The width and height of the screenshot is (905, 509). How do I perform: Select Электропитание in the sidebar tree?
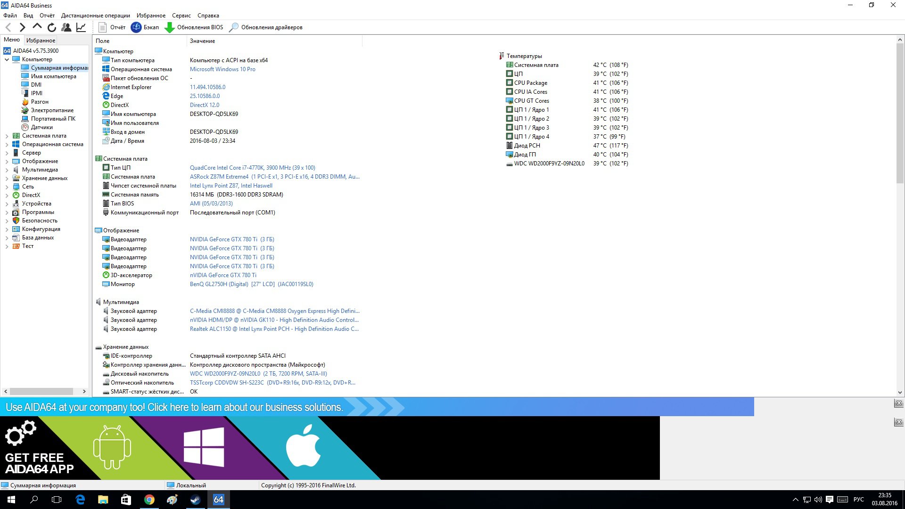pos(52,110)
